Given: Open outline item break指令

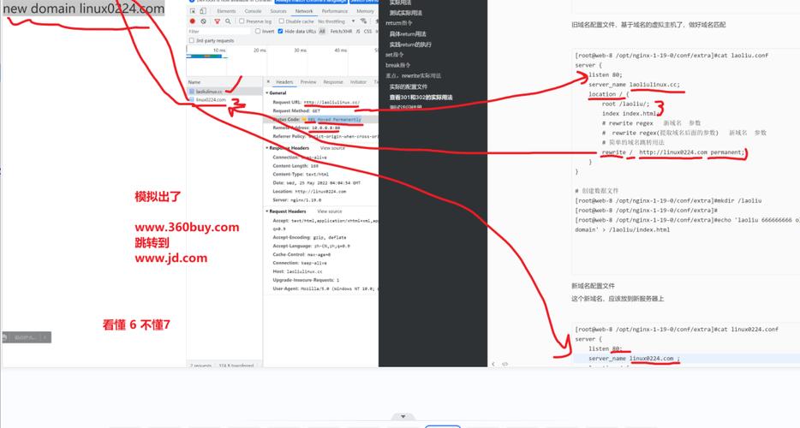Looking at the screenshot, I should tap(398, 65).
